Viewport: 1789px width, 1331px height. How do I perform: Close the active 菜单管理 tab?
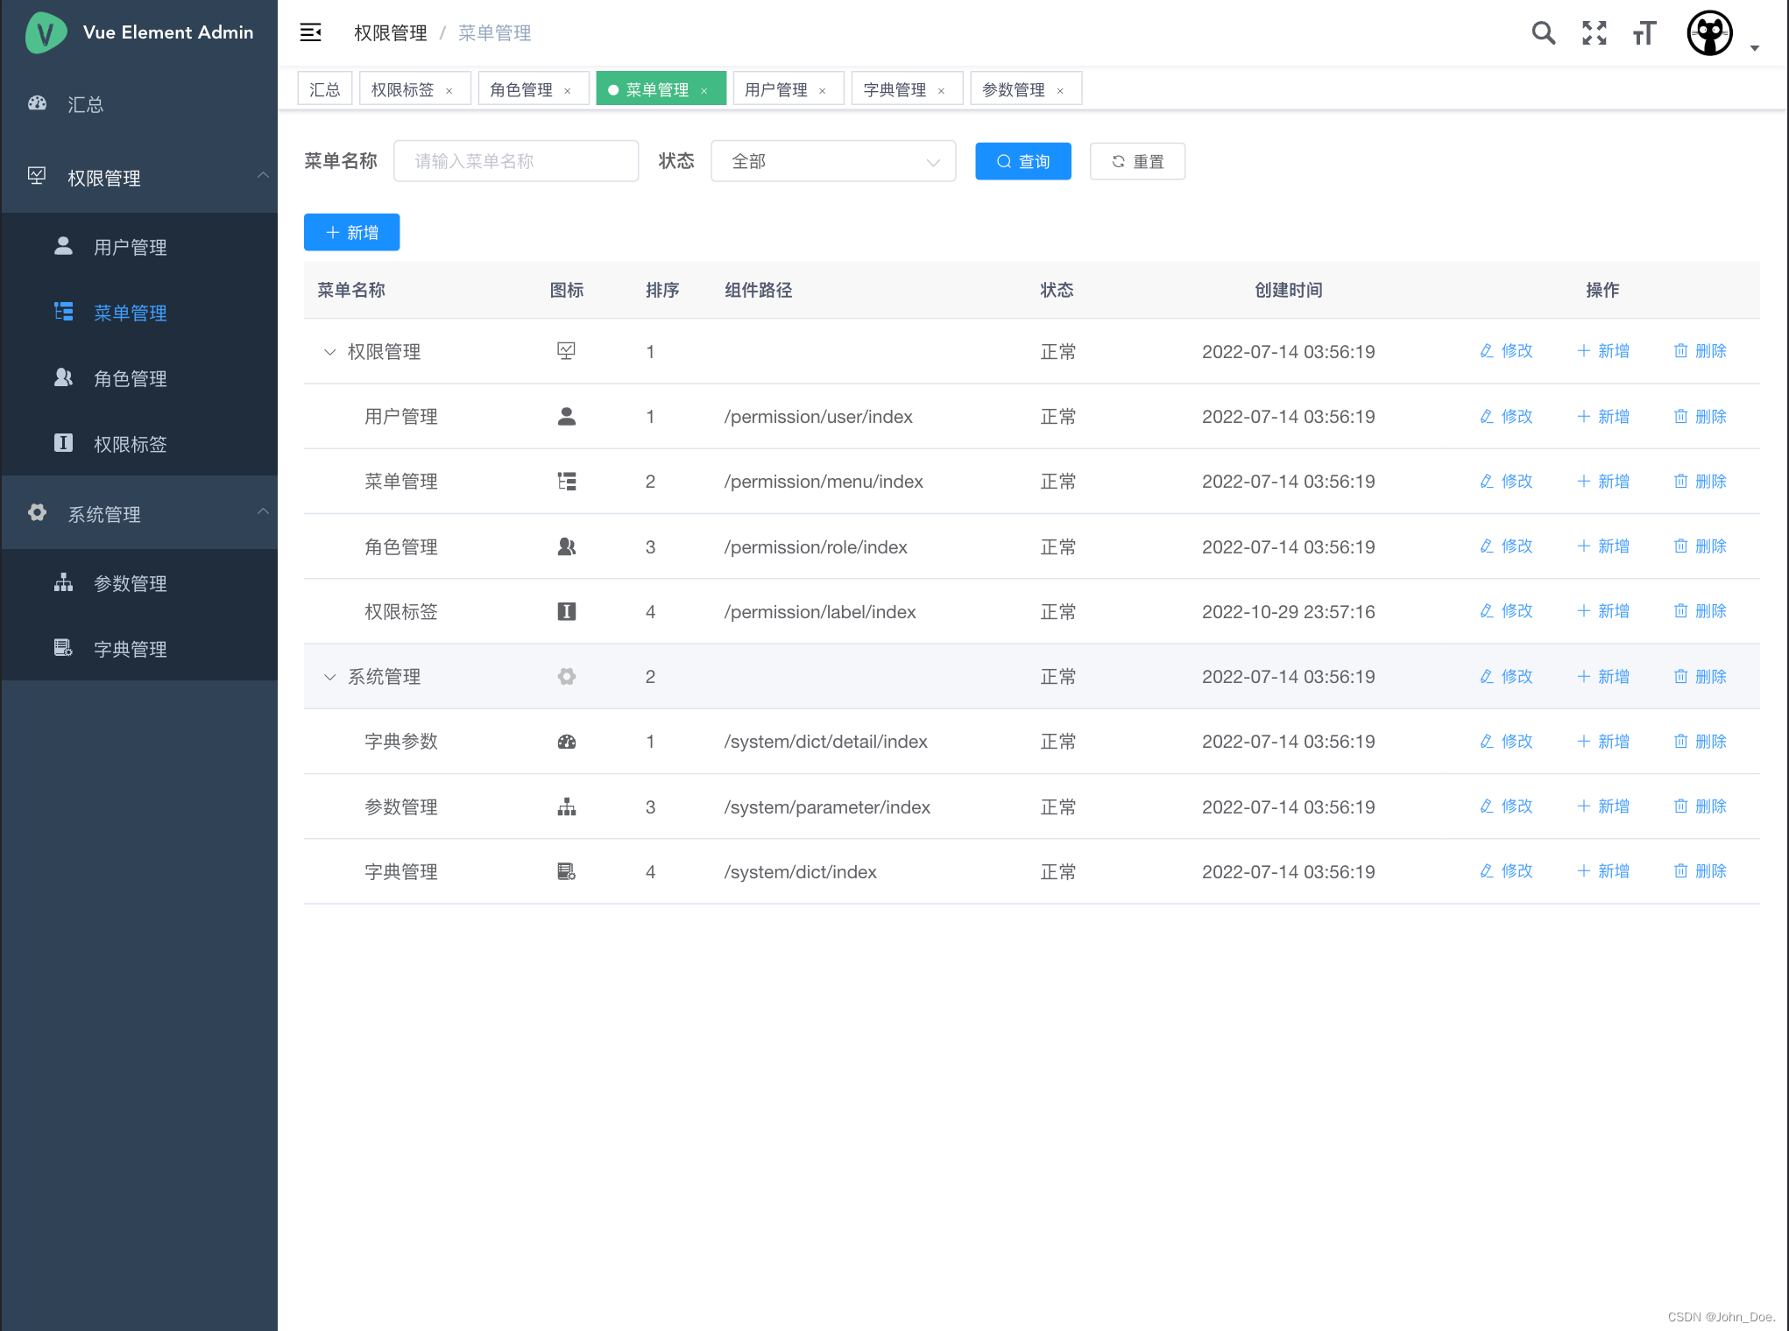click(x=704, y=91)
